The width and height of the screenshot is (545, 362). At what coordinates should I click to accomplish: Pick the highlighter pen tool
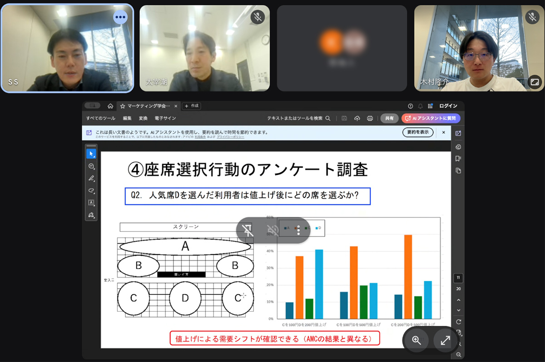(91, 179)
